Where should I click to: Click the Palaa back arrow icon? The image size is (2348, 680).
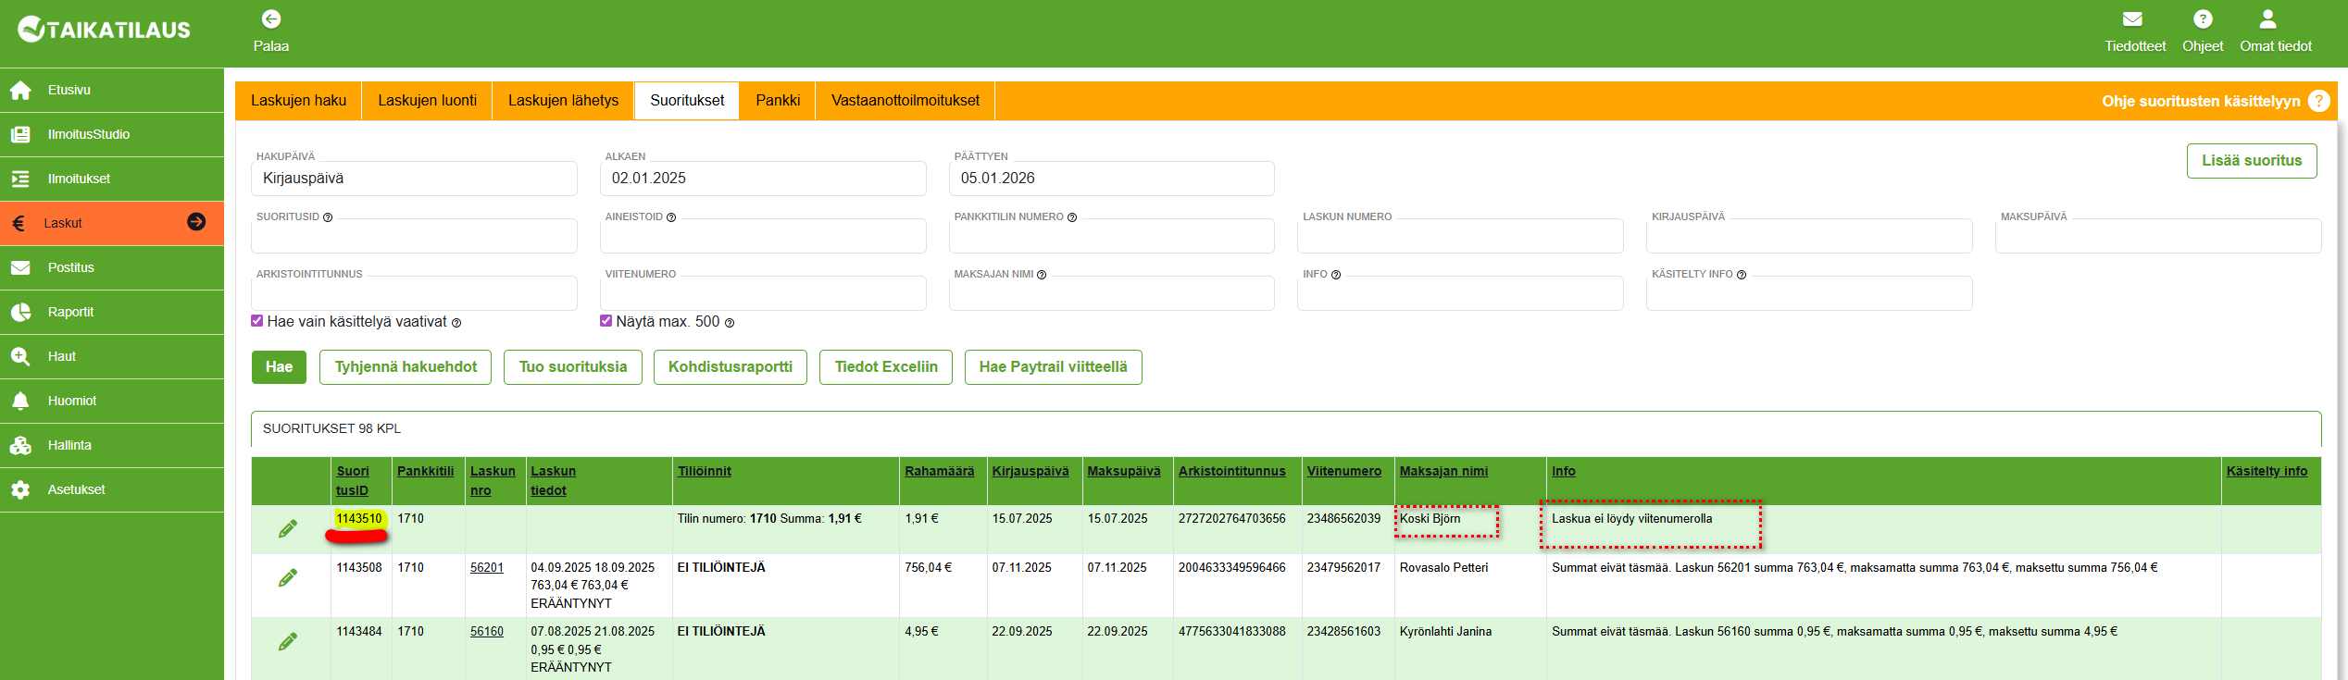pyautogui.click(x=271, y=19)
